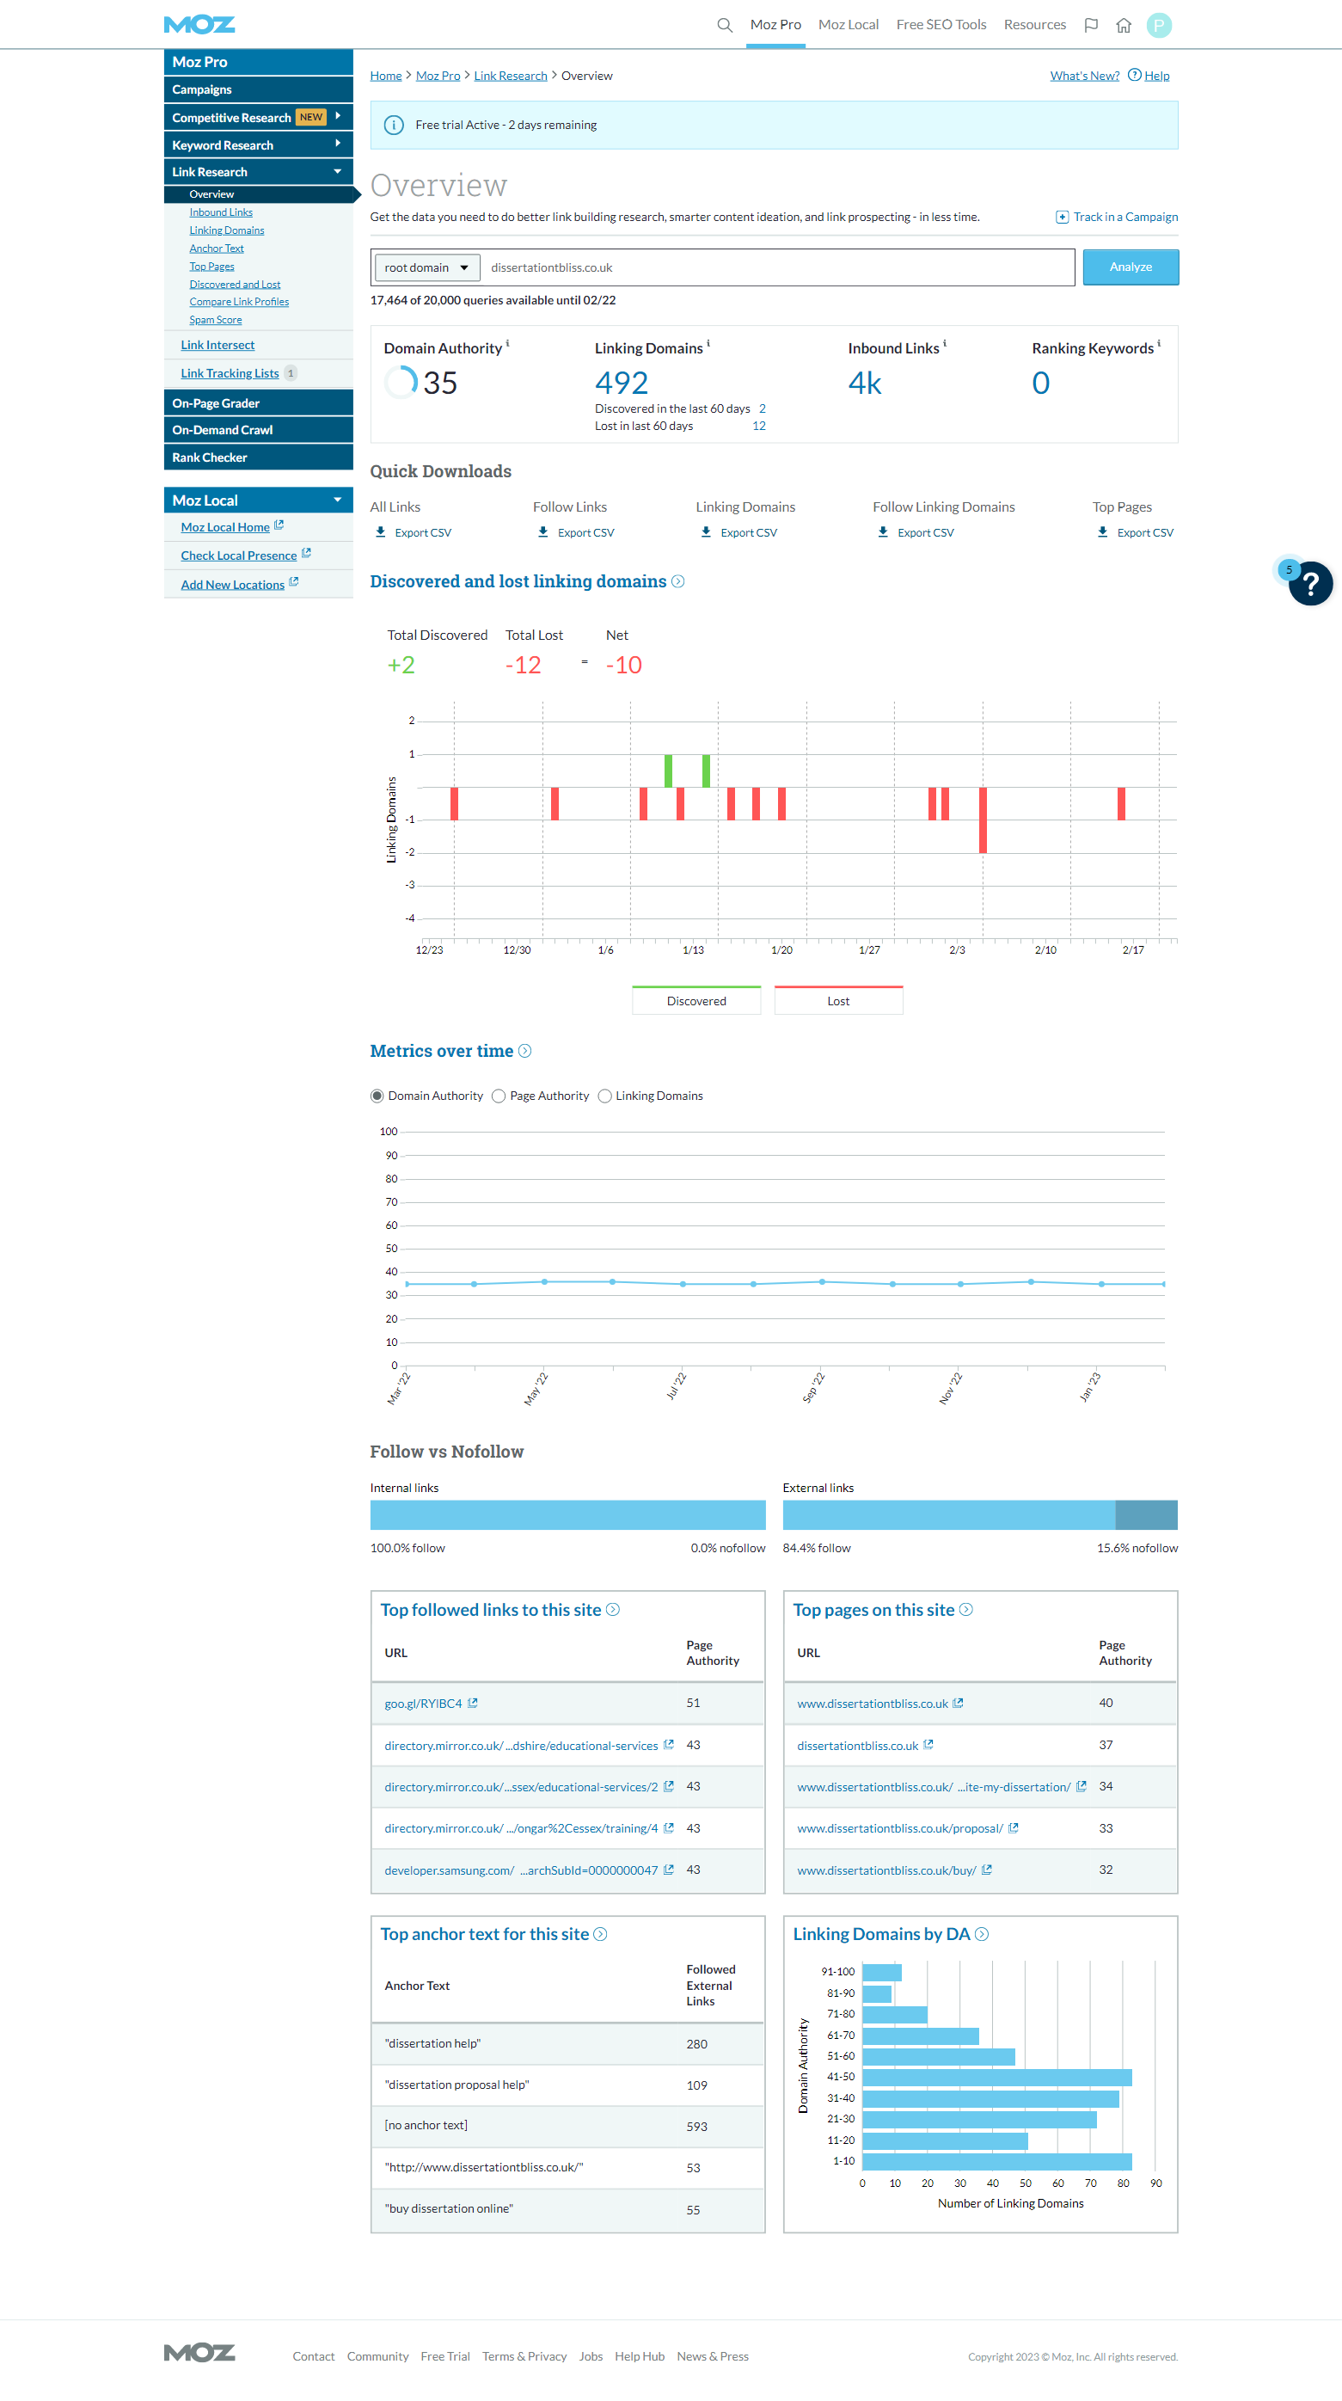Select the Page Authority radio button

pos(499,1096)
